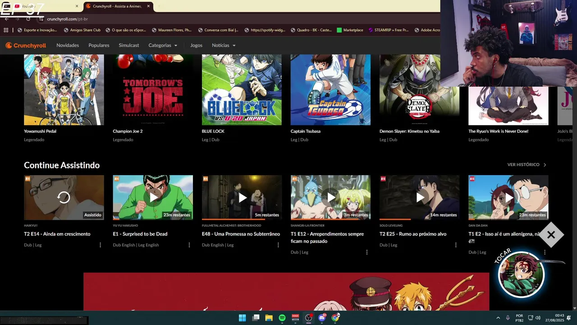Viewport: 577px width, 325px height.
Task: Open the Windows Start menu
Action: [x=242, y=318]
